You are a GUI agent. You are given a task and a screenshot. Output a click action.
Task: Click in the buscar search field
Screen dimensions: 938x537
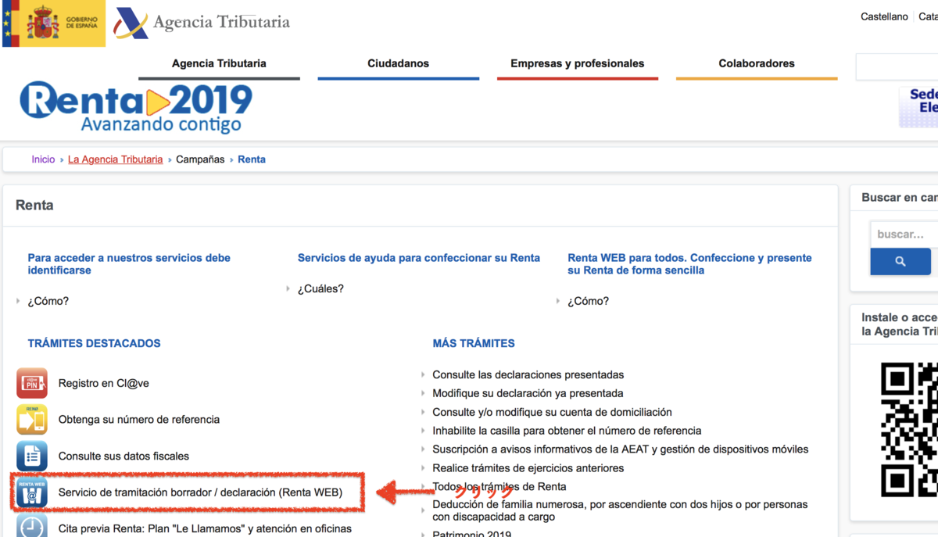tap(904, 234)
